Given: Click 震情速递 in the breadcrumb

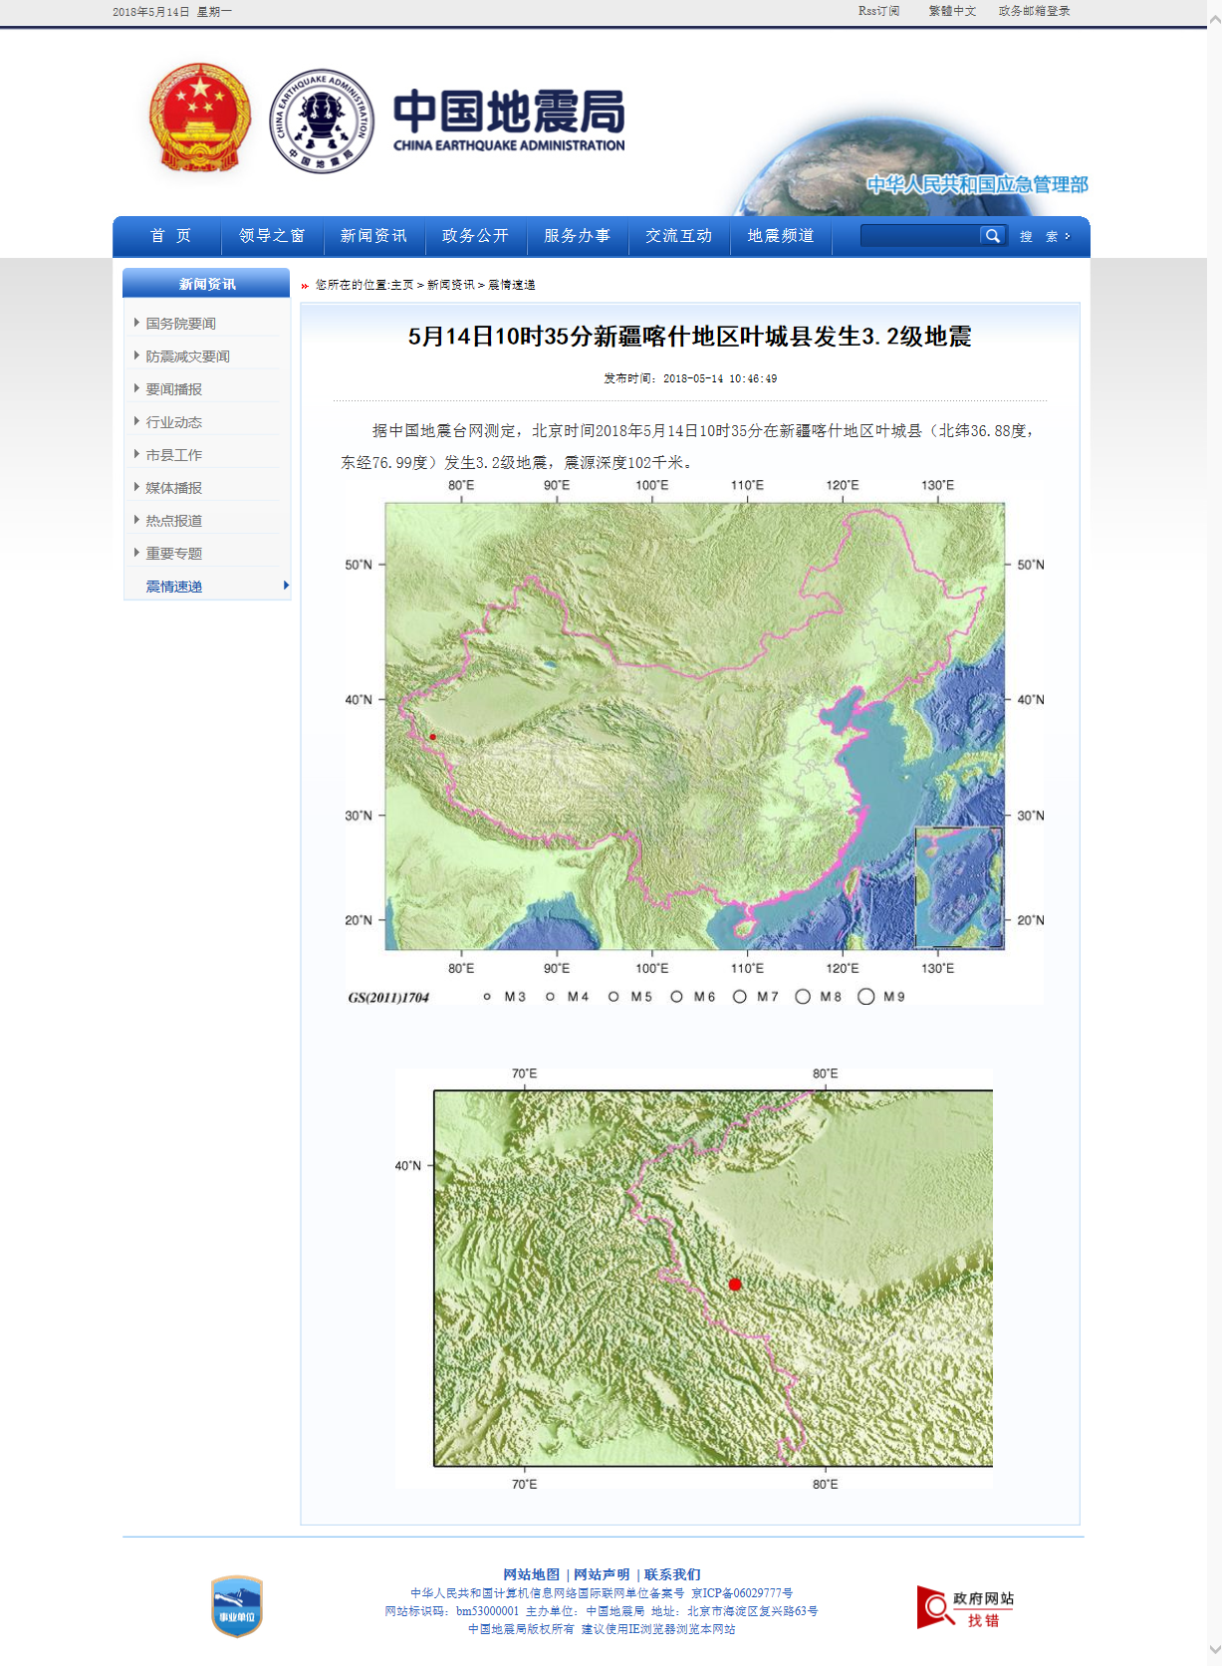Looking at the screenshot, I should pyautogui.click(x=512, y=285).
